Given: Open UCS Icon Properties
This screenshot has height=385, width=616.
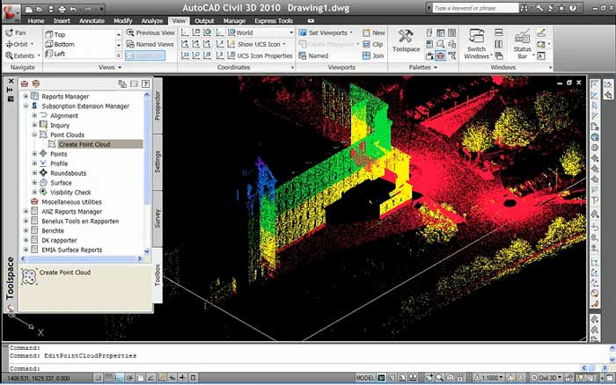Looking at the screenshot, I should click(x=260, y=55).
